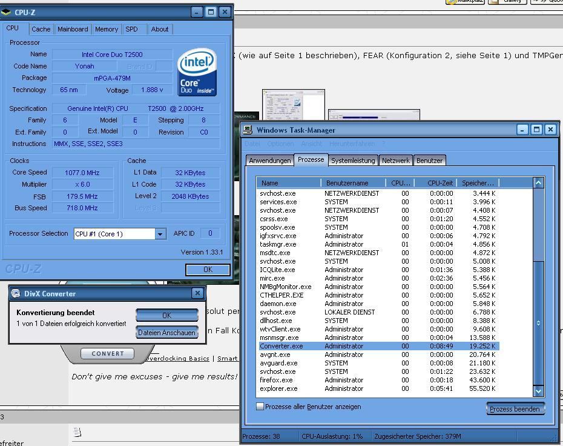Select the spoolsv.exe process row
The width and height of the screenshot is (563, 446).
(378, 227)
